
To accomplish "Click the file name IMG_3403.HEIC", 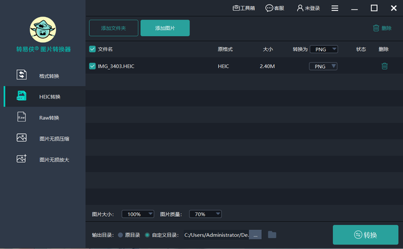I will pyautogui.click(x=116, y=66).
